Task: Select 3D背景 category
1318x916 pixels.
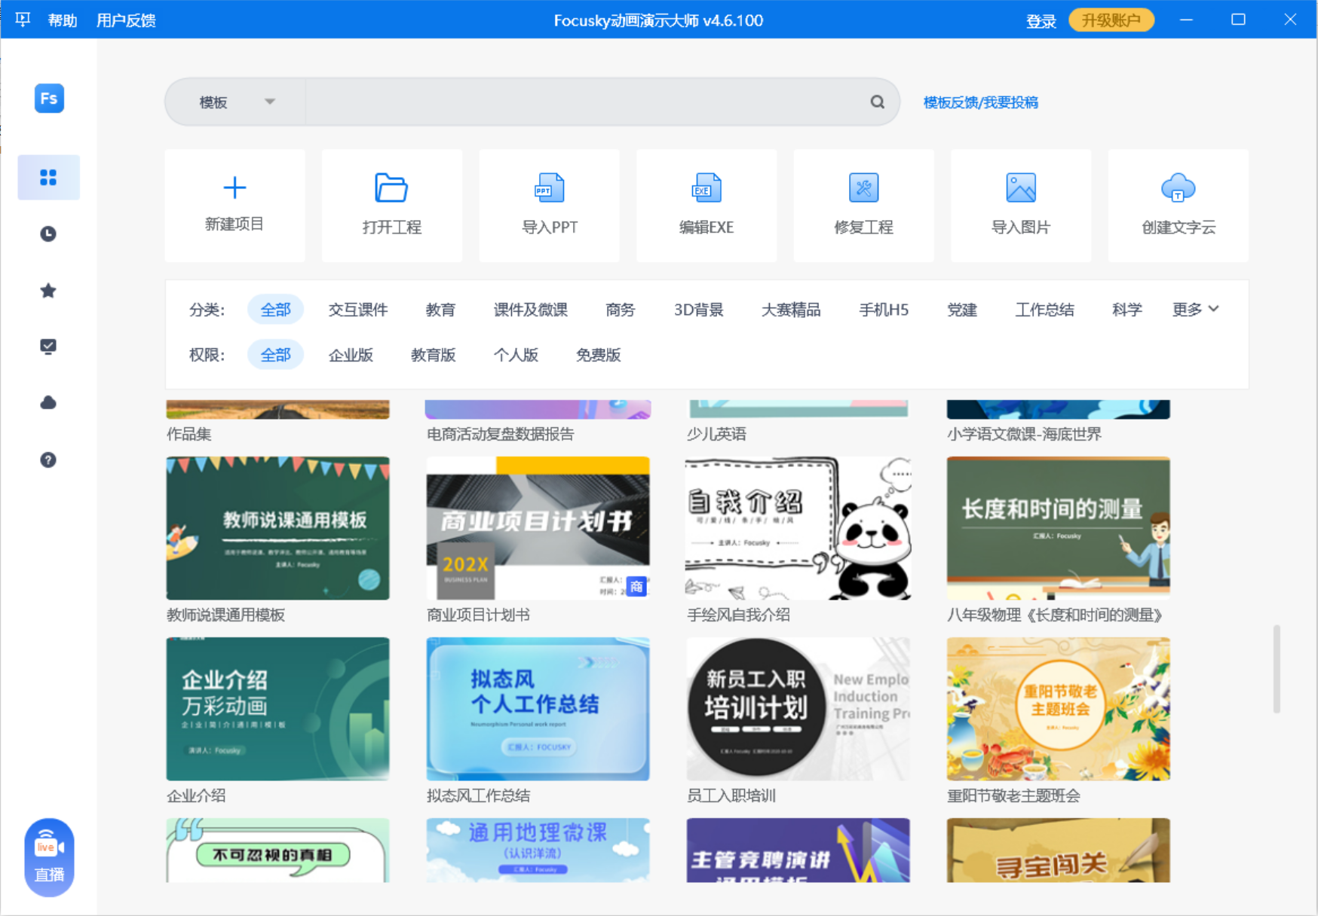Action: click(698, 310)
